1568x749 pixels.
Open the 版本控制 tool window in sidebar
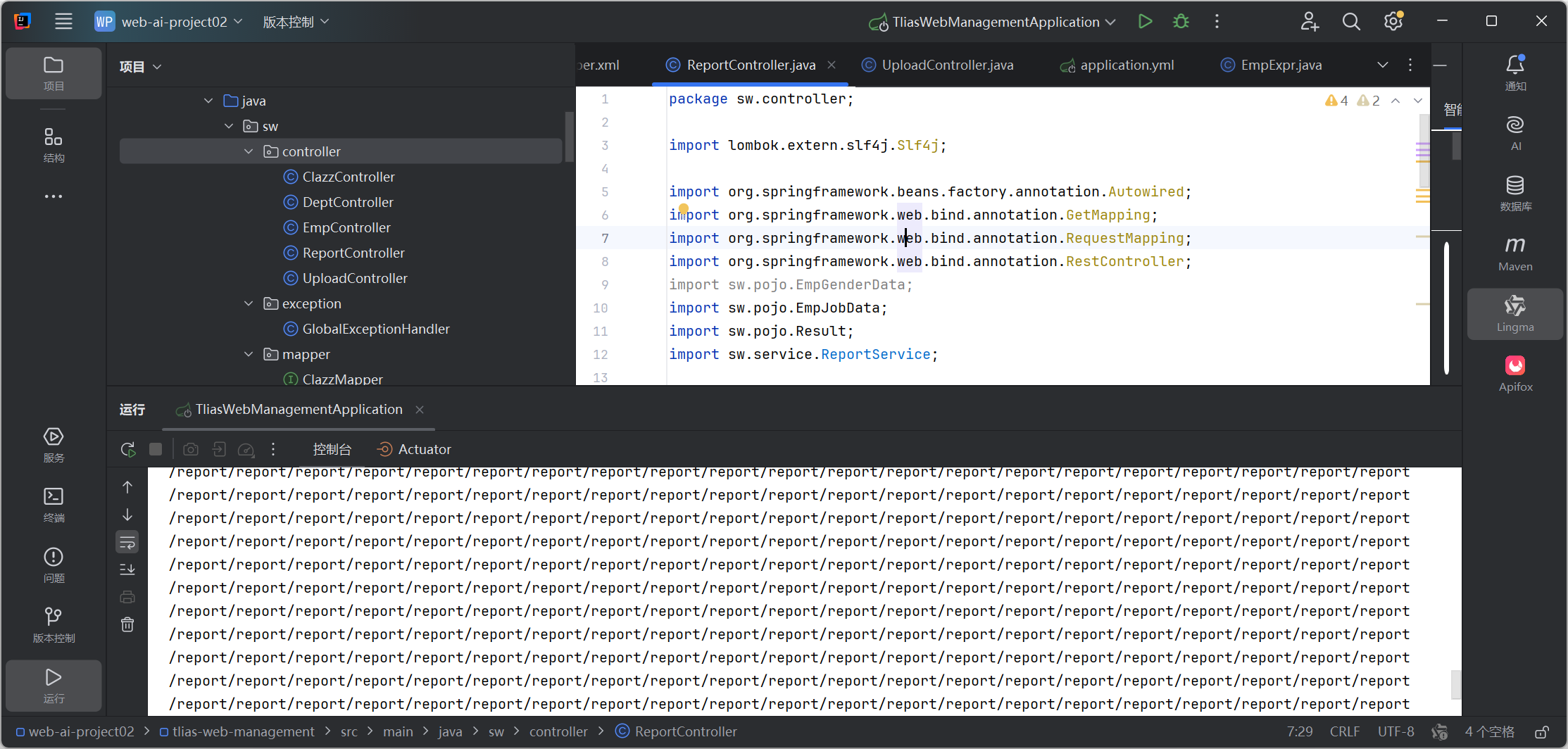54,625
